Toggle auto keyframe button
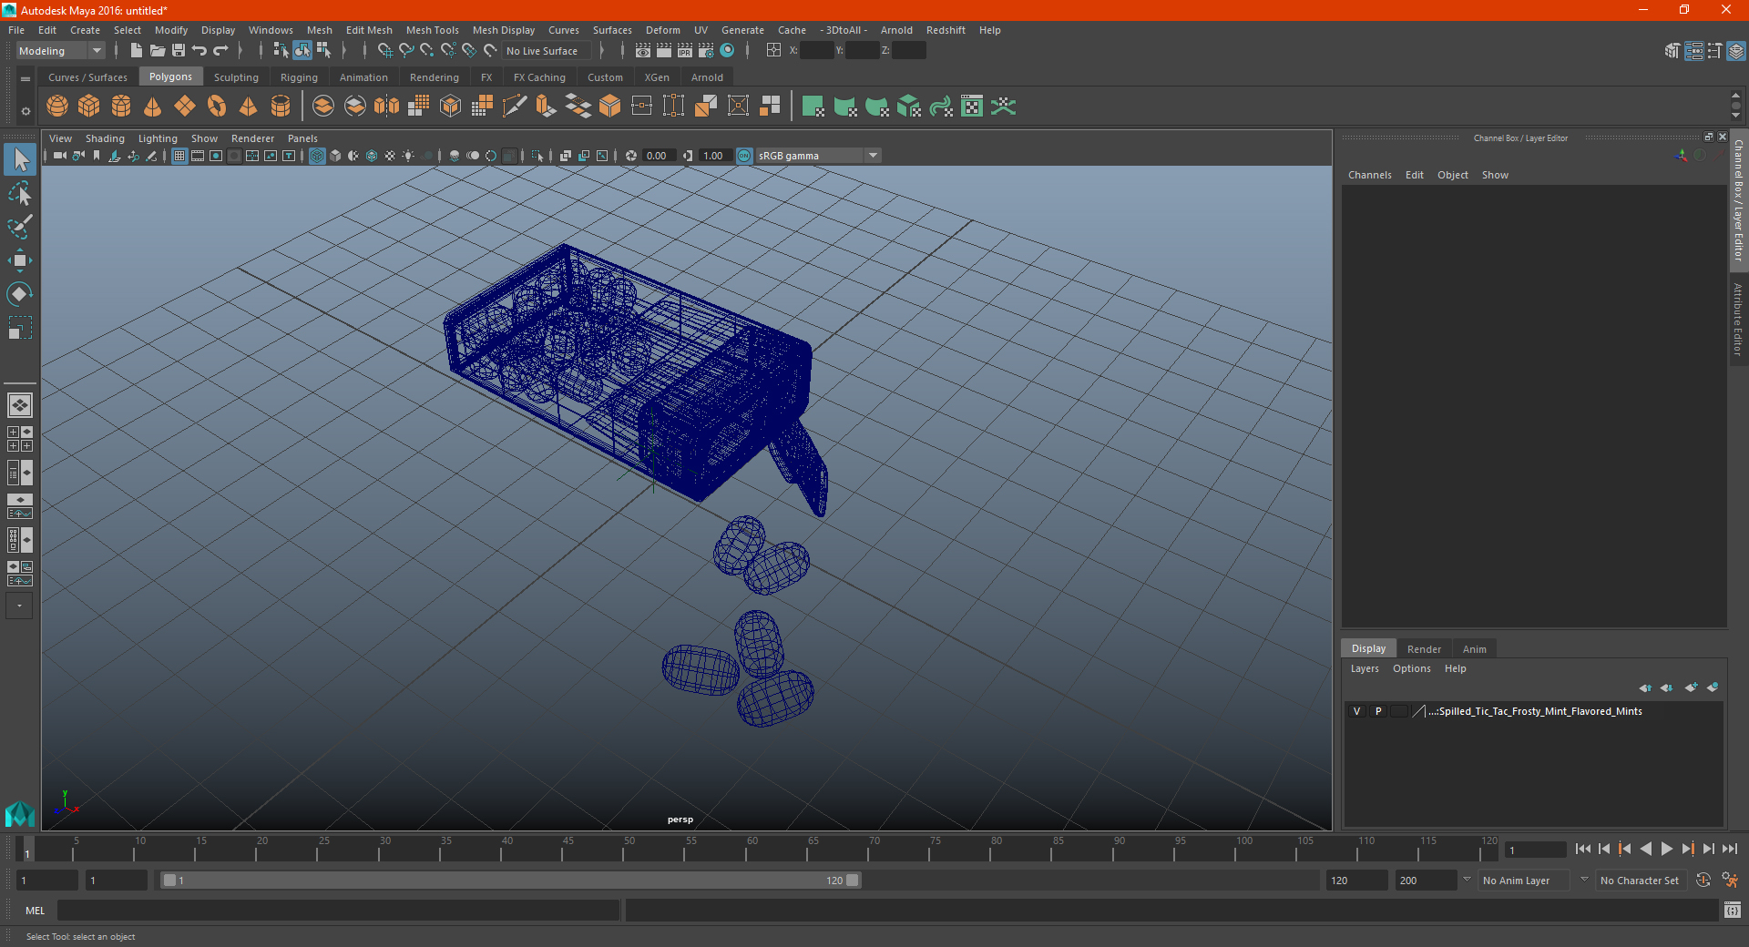 click(1703, 881)
